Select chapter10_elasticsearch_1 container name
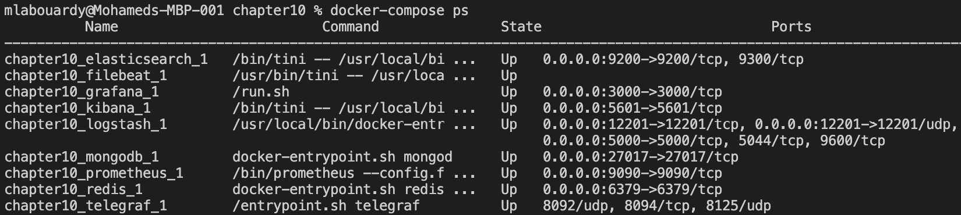 click(106, 59)
